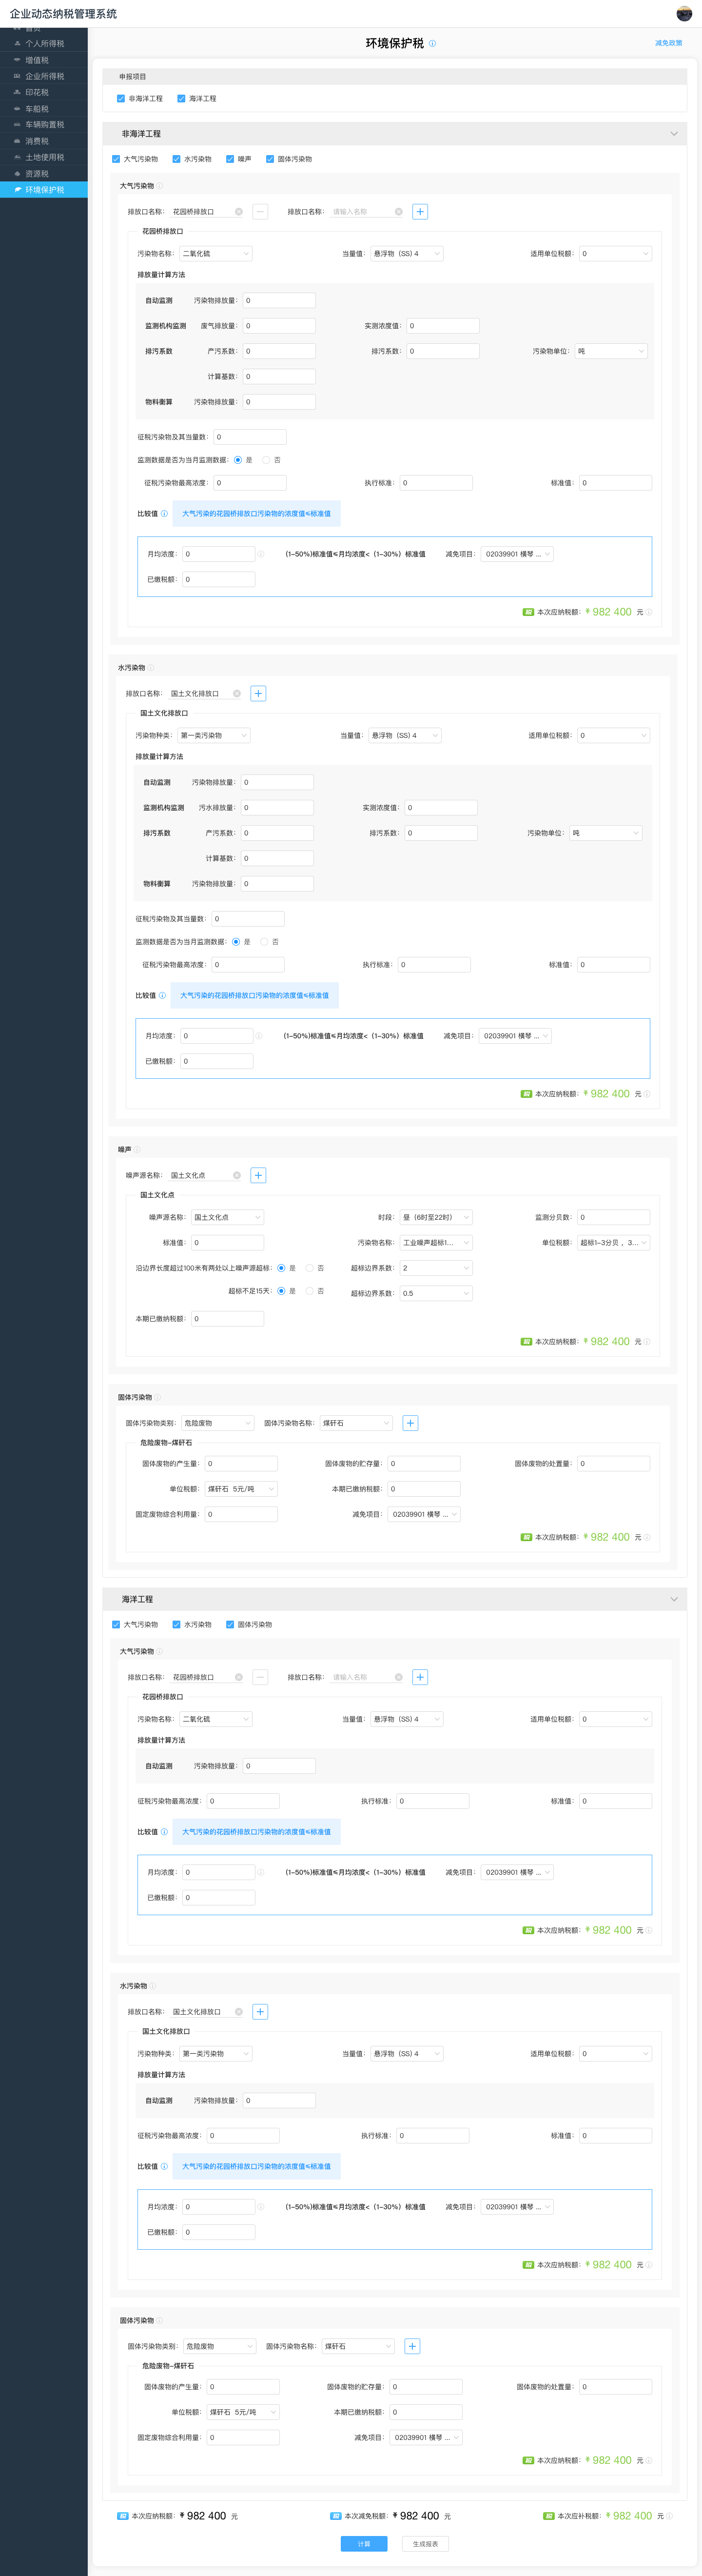Click the info icon next to 比较值 under 非海洋工程 大气污染物
The width and height of the screenshot is (702, 2576).
[x=165, y=514]
